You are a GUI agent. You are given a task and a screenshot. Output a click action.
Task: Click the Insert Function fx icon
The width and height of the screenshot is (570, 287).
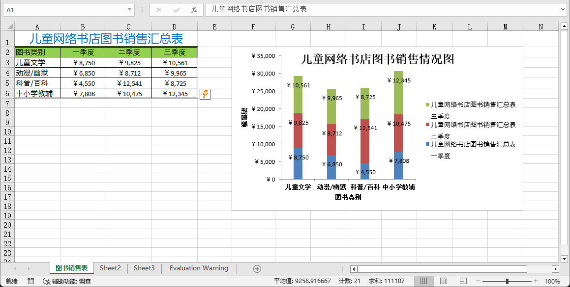point(194,10)
